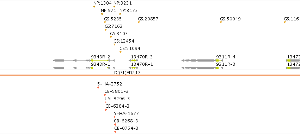Click the 9311R-3 green exon block
300x134 pixels.
[x=217, y=68]
